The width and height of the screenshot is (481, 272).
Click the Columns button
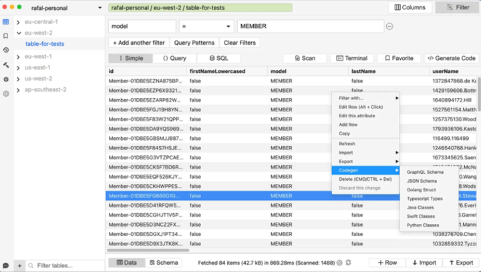click(410, 7)
